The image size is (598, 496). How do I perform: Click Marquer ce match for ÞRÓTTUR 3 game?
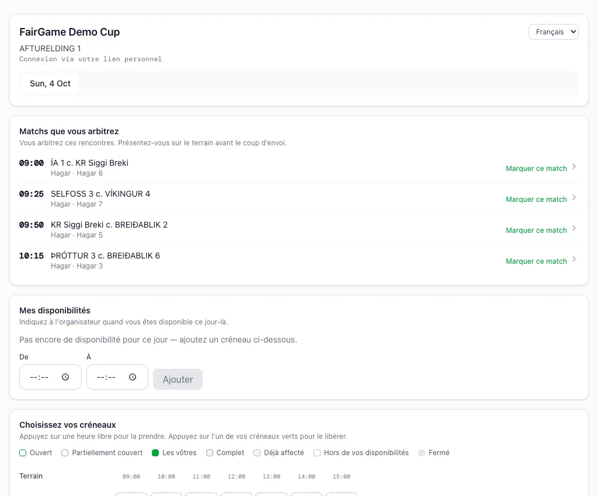(536, 261)
